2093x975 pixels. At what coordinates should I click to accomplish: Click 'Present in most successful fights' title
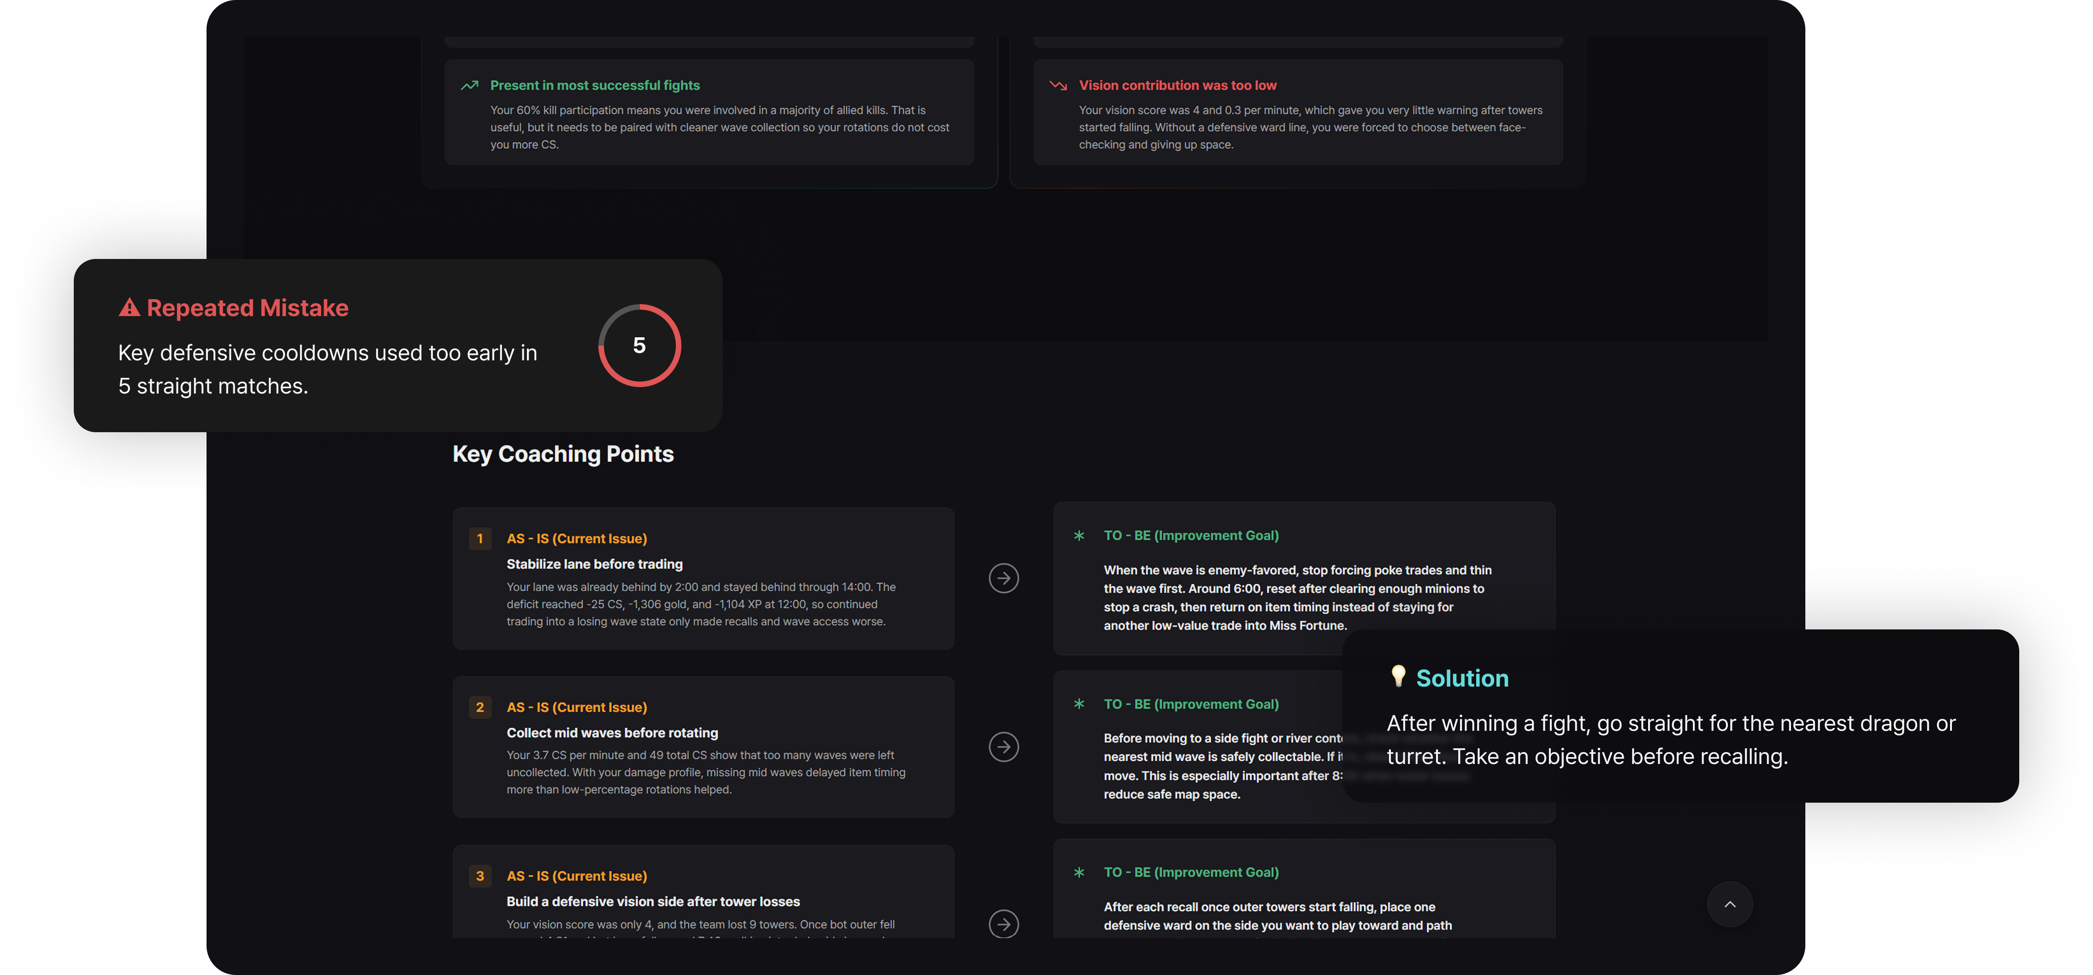click(x=595, y=85)
